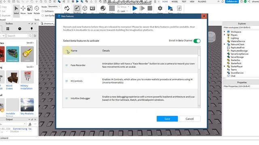Select ServerScriptService in Explorer
This screenshot has height=145, width=259.
(239, 54)
